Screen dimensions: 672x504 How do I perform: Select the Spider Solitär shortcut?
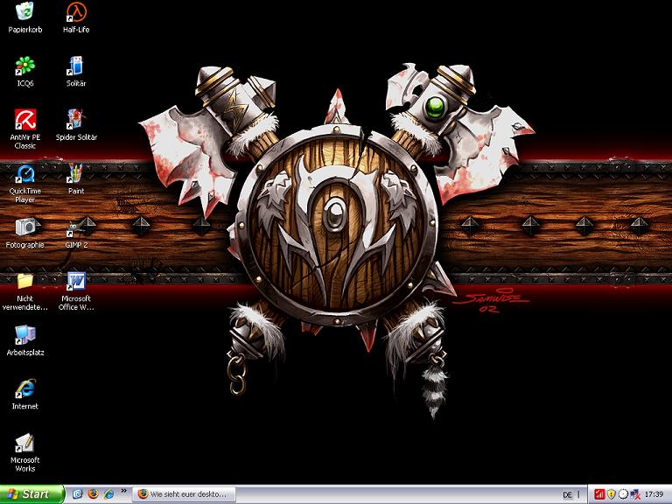click(x=76, y=125)
